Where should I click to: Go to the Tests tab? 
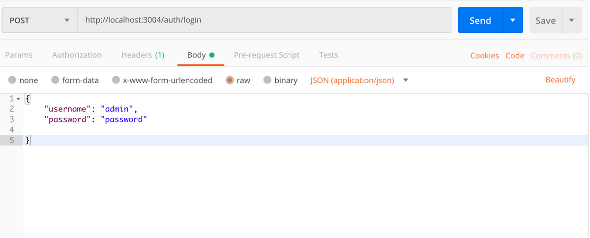[328, 55]
